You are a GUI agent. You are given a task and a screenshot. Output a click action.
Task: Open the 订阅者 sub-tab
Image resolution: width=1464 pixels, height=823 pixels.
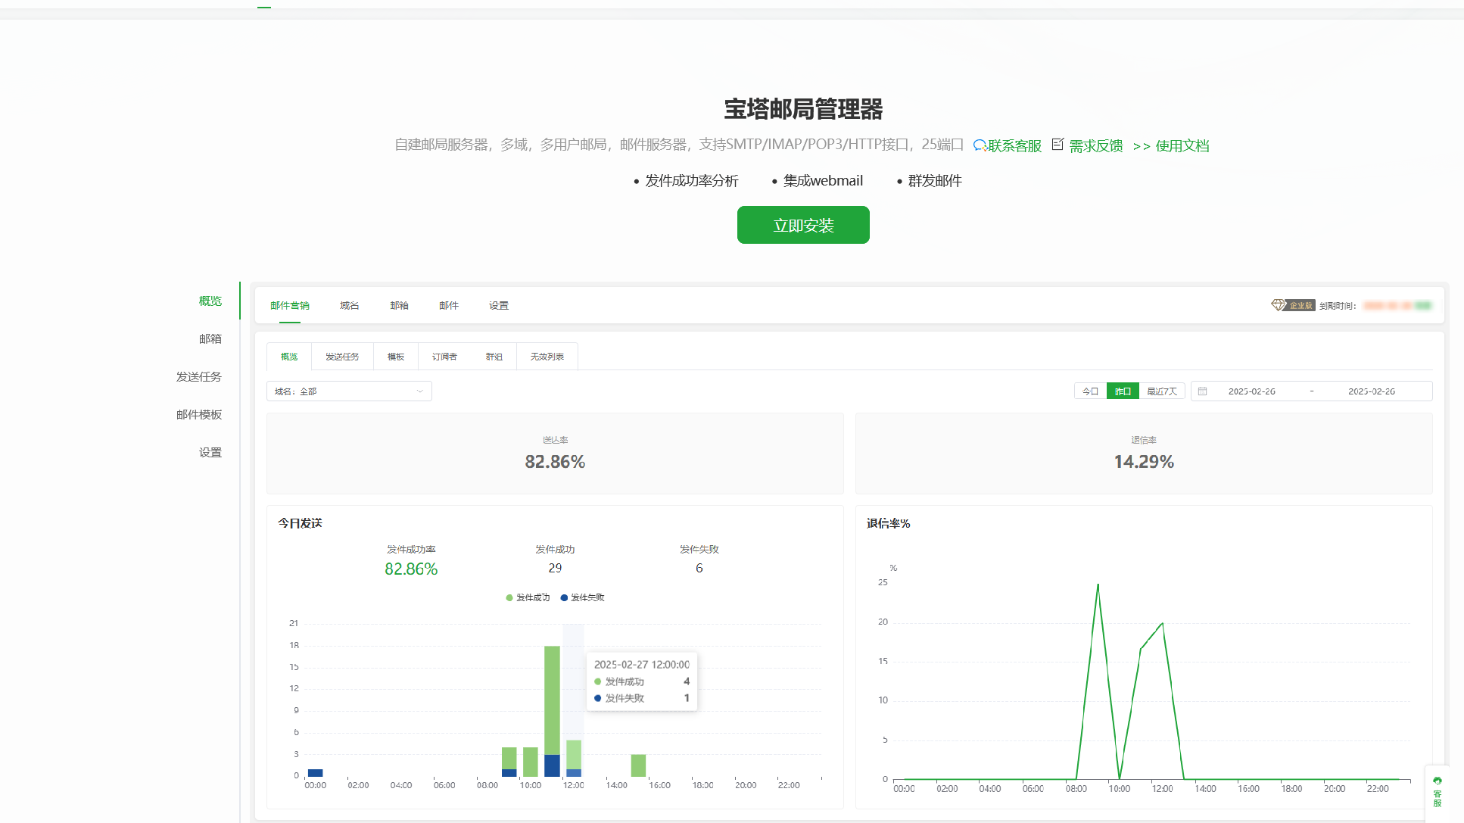point(444,356)
